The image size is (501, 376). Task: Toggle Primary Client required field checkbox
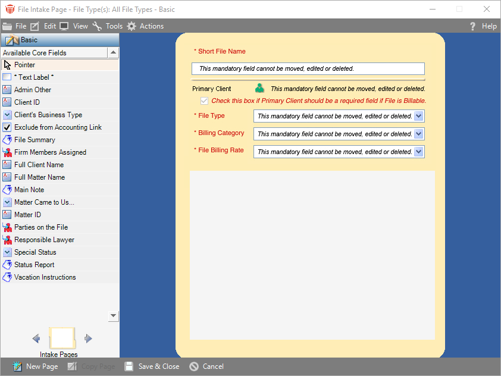coord(205,101)
